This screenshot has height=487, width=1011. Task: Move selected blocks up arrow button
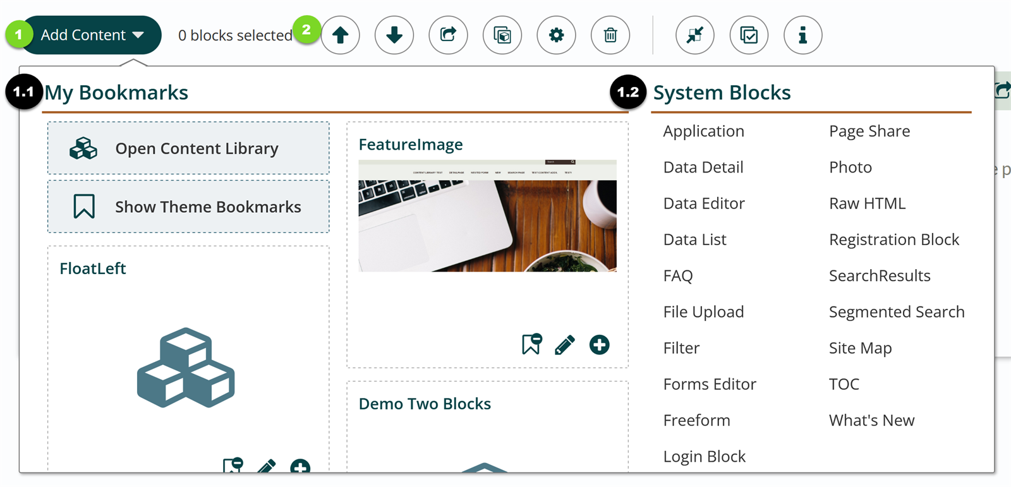pos(340,35)
